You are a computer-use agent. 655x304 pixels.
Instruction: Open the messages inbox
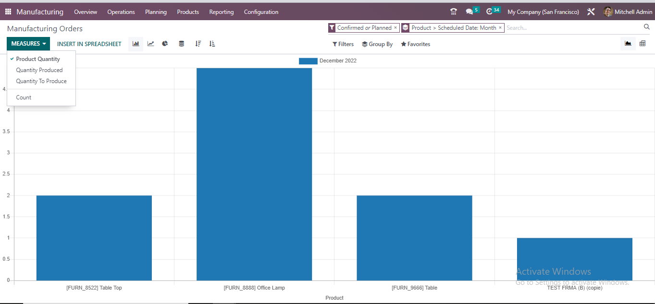click(x=469, y=12)
